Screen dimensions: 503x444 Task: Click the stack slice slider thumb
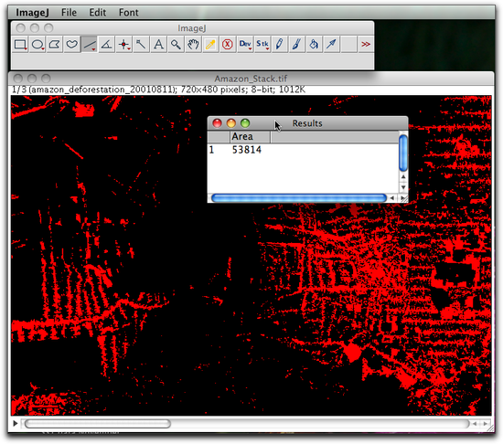(98, 424)
